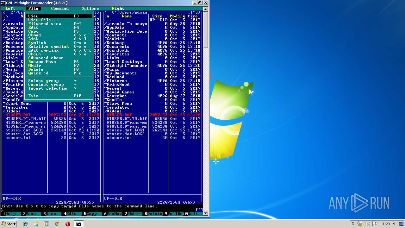
Task: Select ntuser.ini in right panel
Action: coord(152,138)
